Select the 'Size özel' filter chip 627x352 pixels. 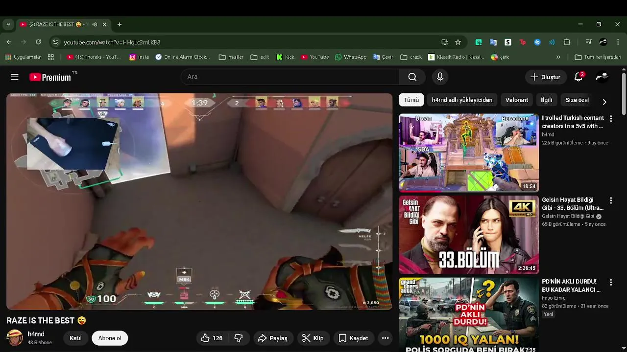577,100
